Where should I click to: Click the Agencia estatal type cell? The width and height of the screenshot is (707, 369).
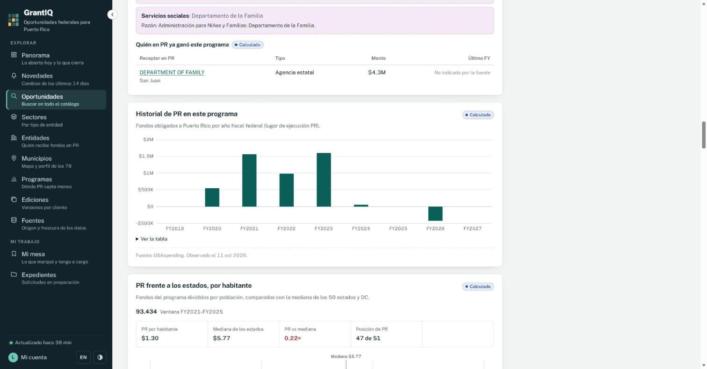(295, 72)
